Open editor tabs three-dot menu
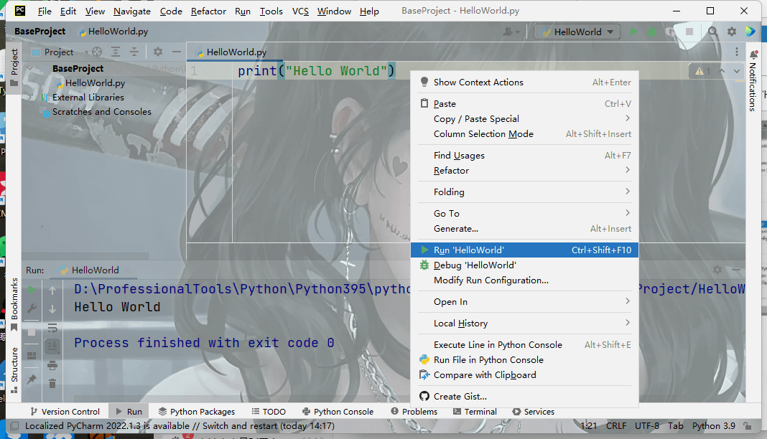 (737, 52)
